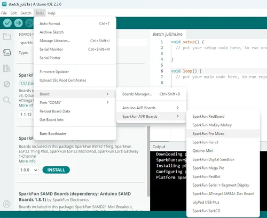
Task: Select SparkFun Pro Micro board
Action: click(223, 134)
